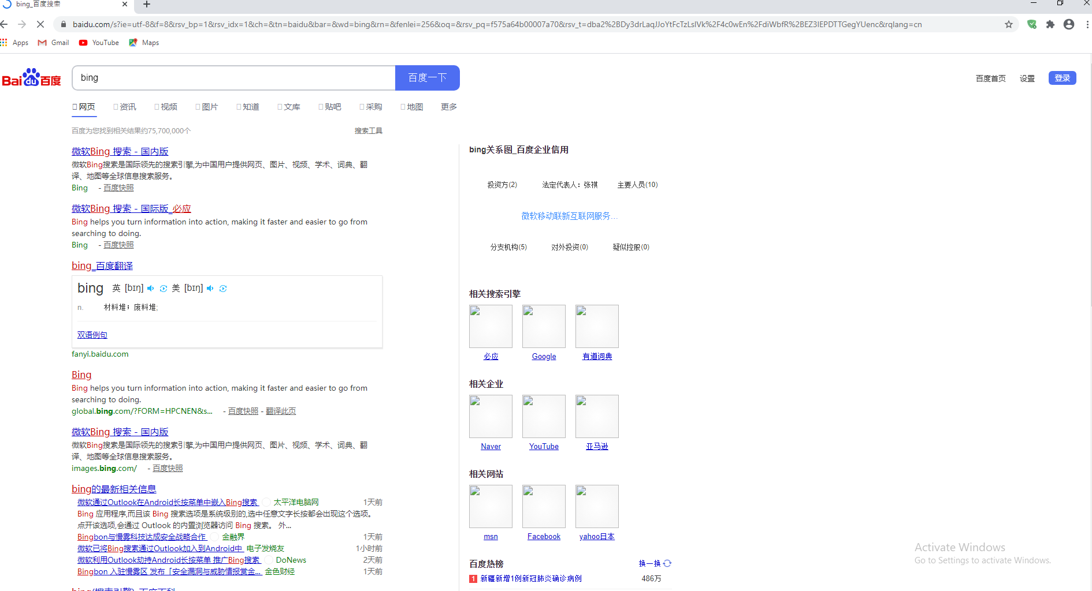Image resolution: width=1092 pixels, height=591 pixels.
Task: Open the 亚马逊 thumbnail image
Action: (x=597, y=416)
